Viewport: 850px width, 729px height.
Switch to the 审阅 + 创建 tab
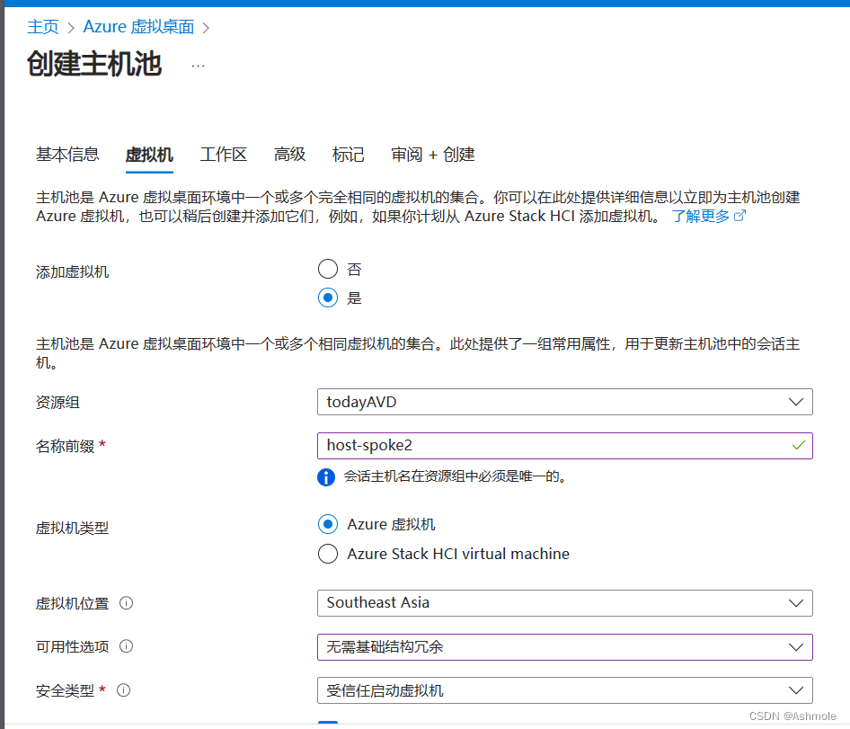pyautogui.click(x=432, y=155)
